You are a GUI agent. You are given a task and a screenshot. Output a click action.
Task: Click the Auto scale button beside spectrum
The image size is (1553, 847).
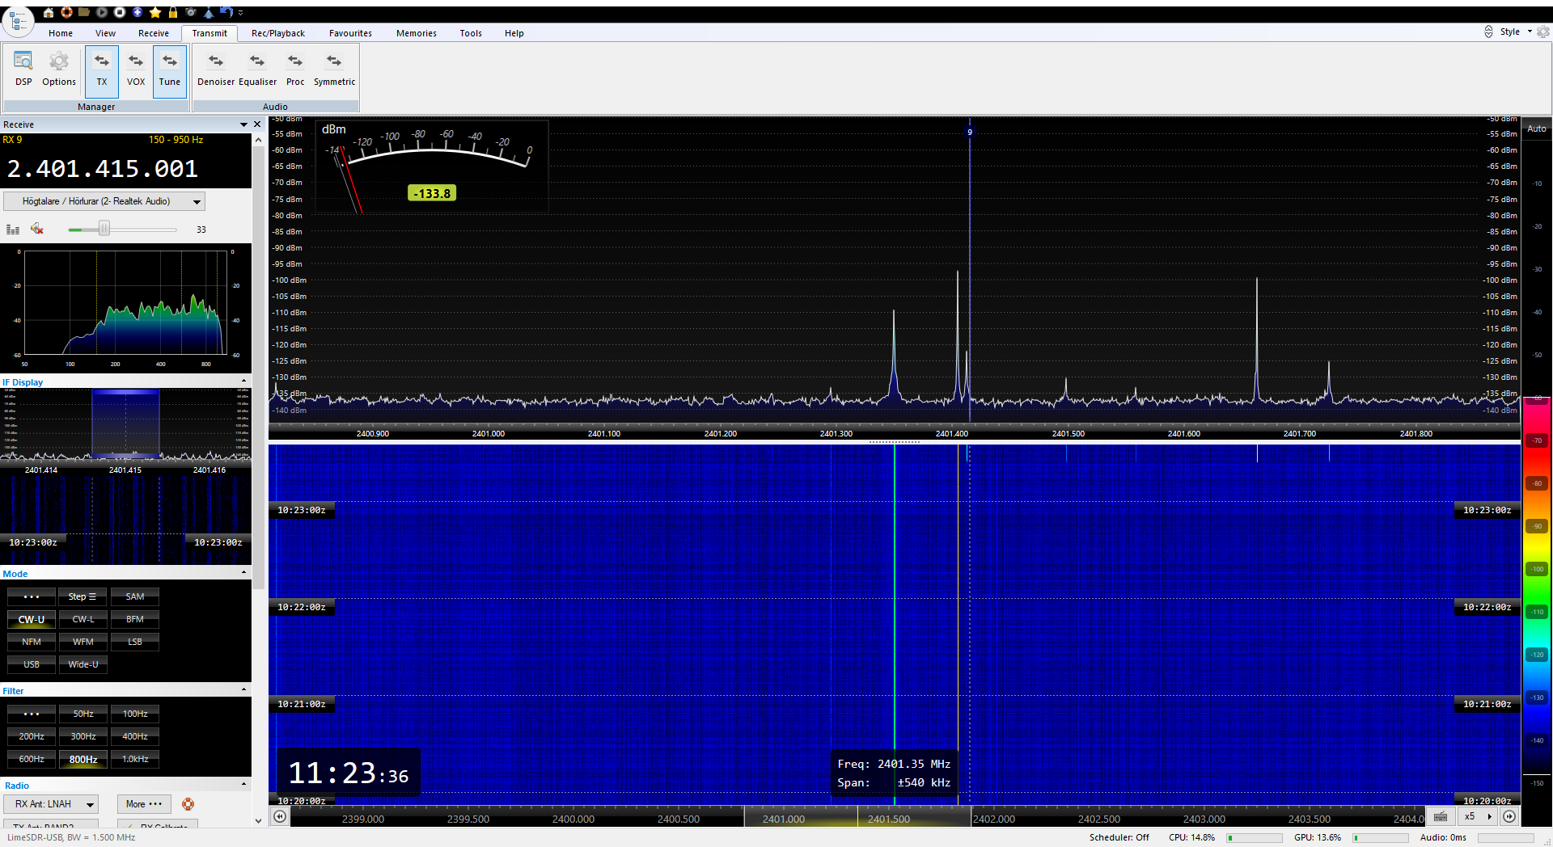1536,129
